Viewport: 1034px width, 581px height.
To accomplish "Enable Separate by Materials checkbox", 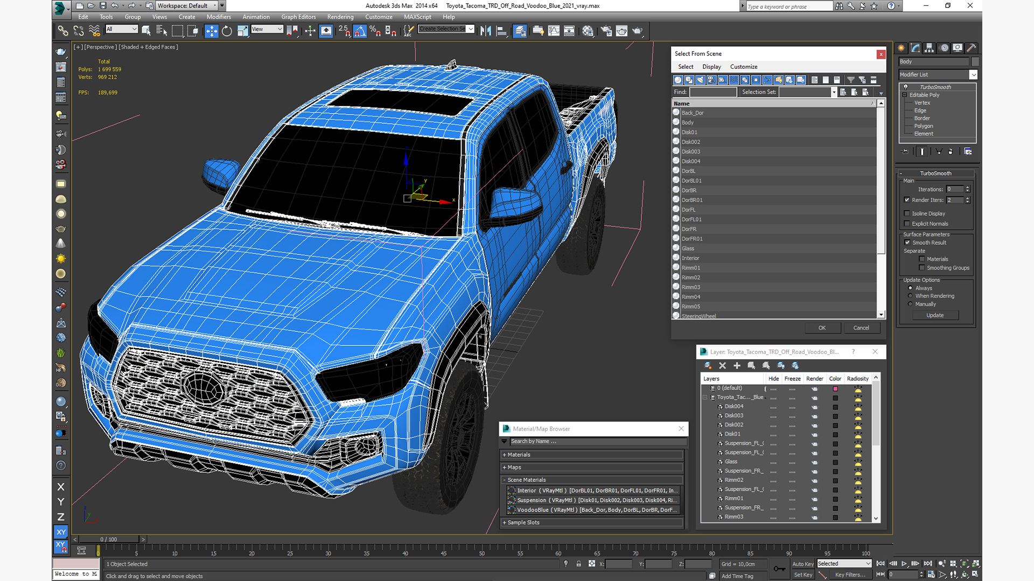I will [922, 259].
